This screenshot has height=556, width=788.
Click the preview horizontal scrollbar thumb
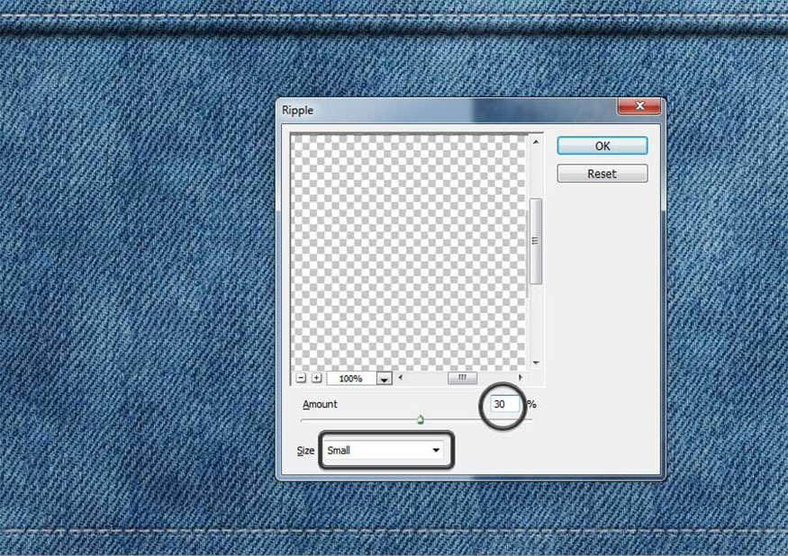click(462, 377)
